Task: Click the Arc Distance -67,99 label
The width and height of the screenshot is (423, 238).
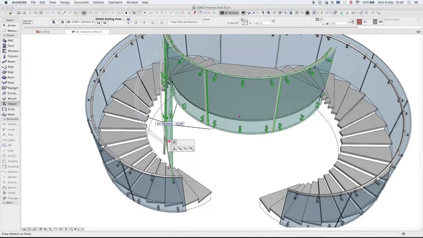Action: click(170, 124)
